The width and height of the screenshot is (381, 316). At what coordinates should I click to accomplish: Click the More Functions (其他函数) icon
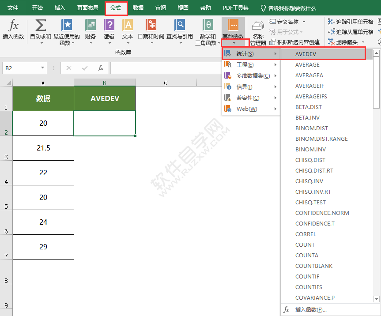pos(233,25)
